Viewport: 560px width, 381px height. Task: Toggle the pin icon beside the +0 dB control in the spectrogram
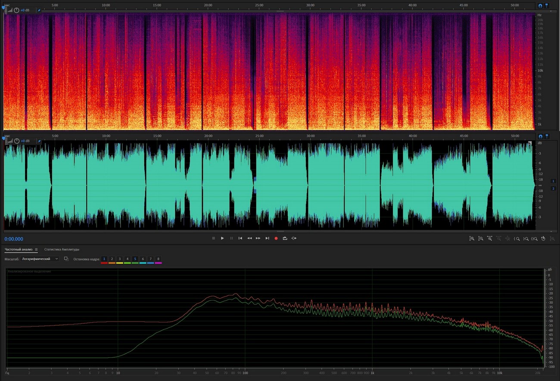[38, 10]
